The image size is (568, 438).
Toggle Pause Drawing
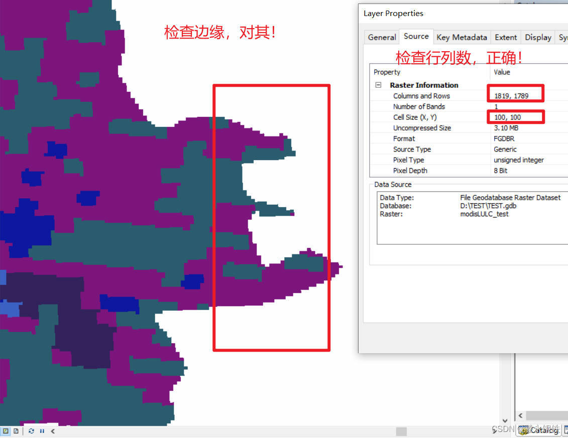tap(42, 431)
